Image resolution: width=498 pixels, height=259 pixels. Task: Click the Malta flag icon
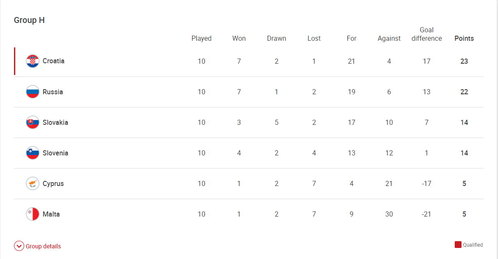(32, 214)
